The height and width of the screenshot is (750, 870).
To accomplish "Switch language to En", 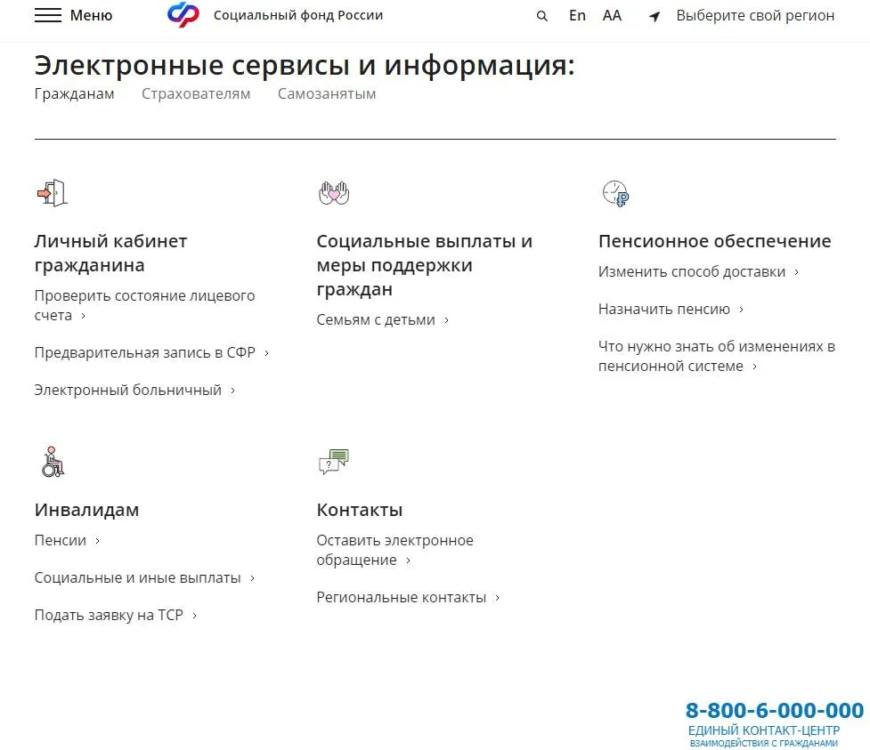I will tap(577, 15).
